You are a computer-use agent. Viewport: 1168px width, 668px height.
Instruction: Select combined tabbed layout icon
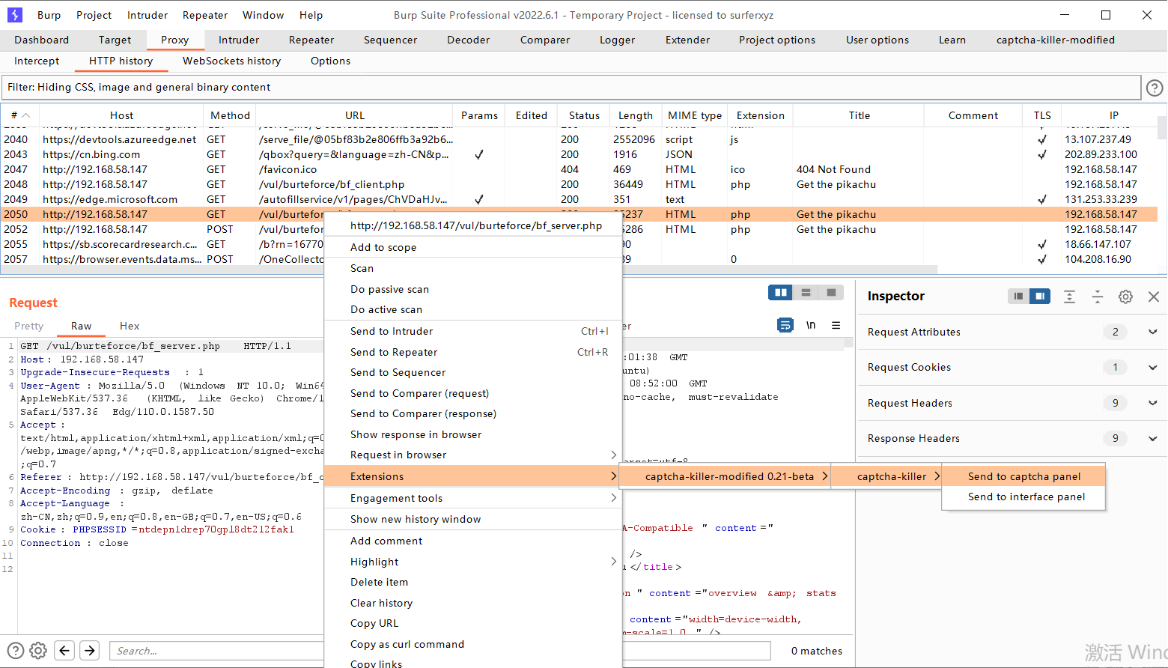[831, 293]
